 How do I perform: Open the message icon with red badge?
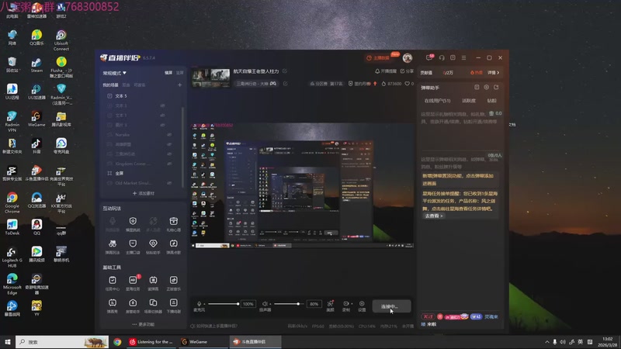click(x=429, y=57)
